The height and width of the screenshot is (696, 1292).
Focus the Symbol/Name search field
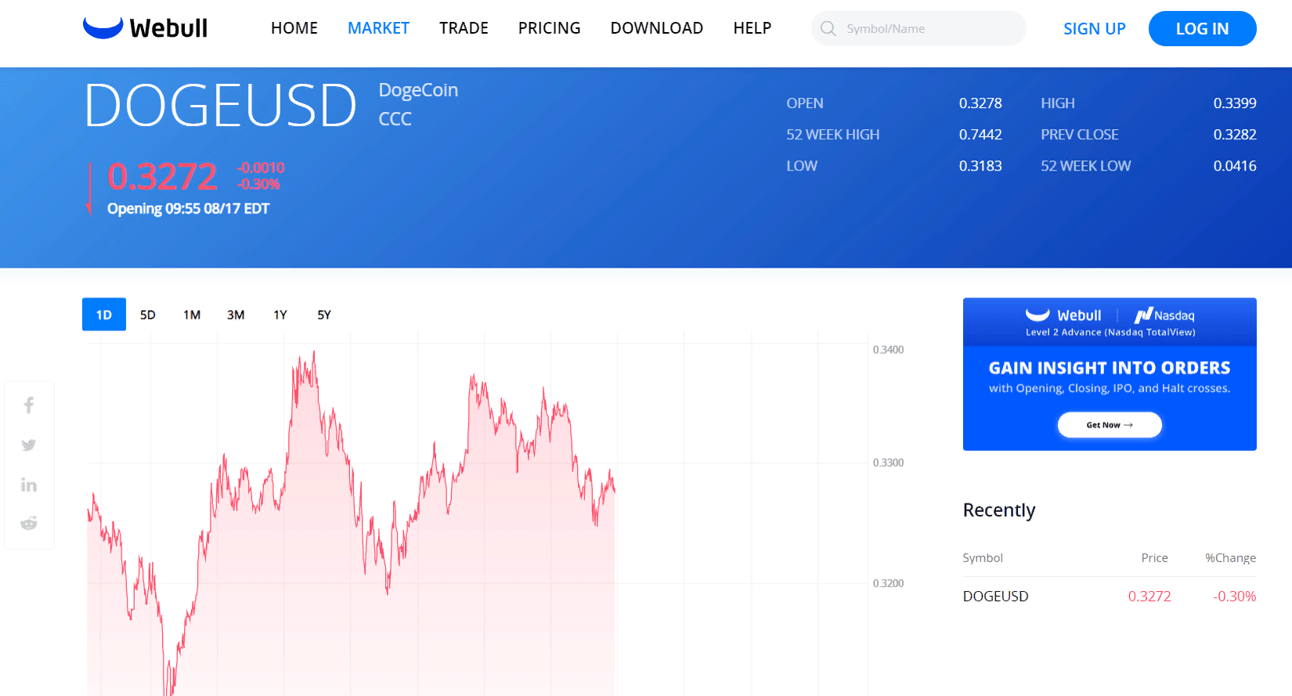click(x=918, y=28)
